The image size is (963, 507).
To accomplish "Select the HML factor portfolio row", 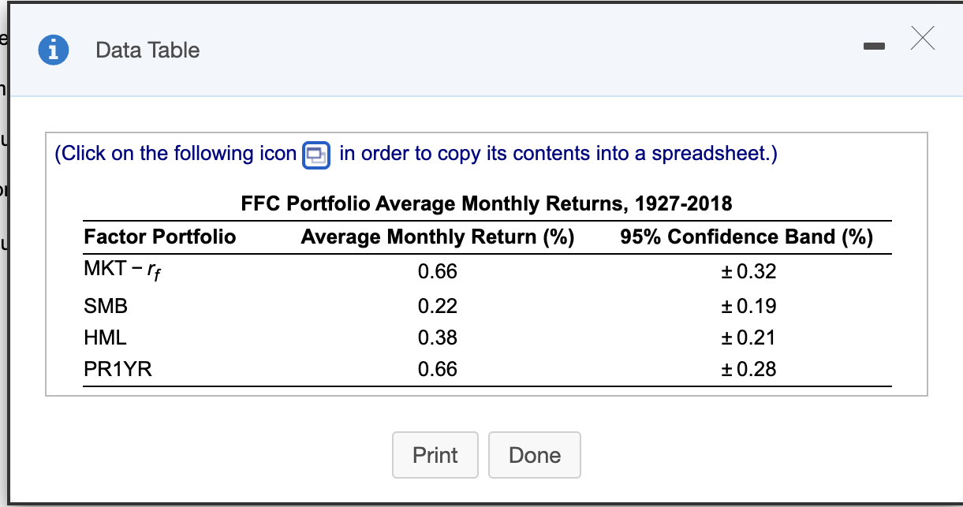I will coord(104,337).
